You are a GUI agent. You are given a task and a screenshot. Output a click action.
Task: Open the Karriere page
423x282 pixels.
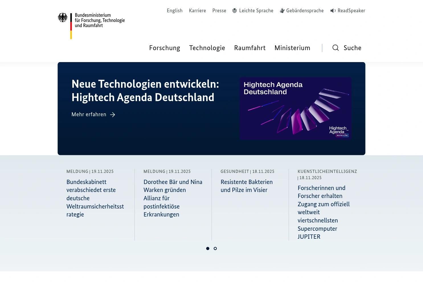tap(197, 11)
